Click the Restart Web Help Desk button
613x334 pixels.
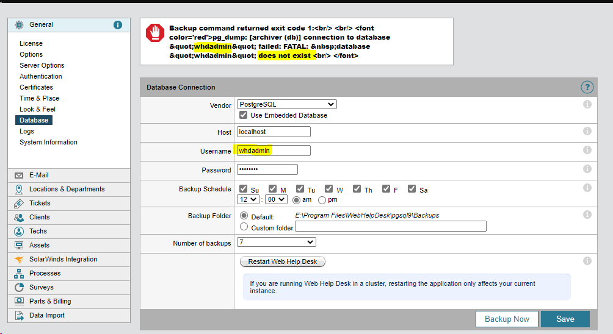click(x=283, y=261)
